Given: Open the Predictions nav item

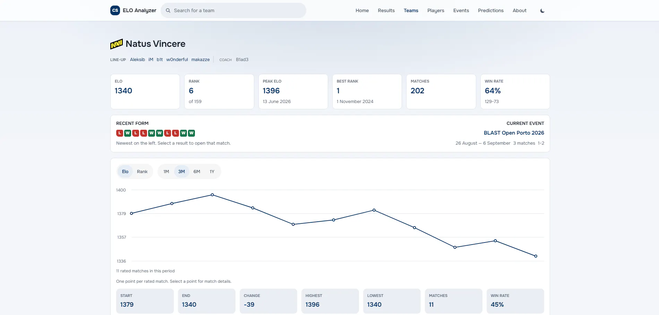Looking at the screenshot, I should coord(491,10).
